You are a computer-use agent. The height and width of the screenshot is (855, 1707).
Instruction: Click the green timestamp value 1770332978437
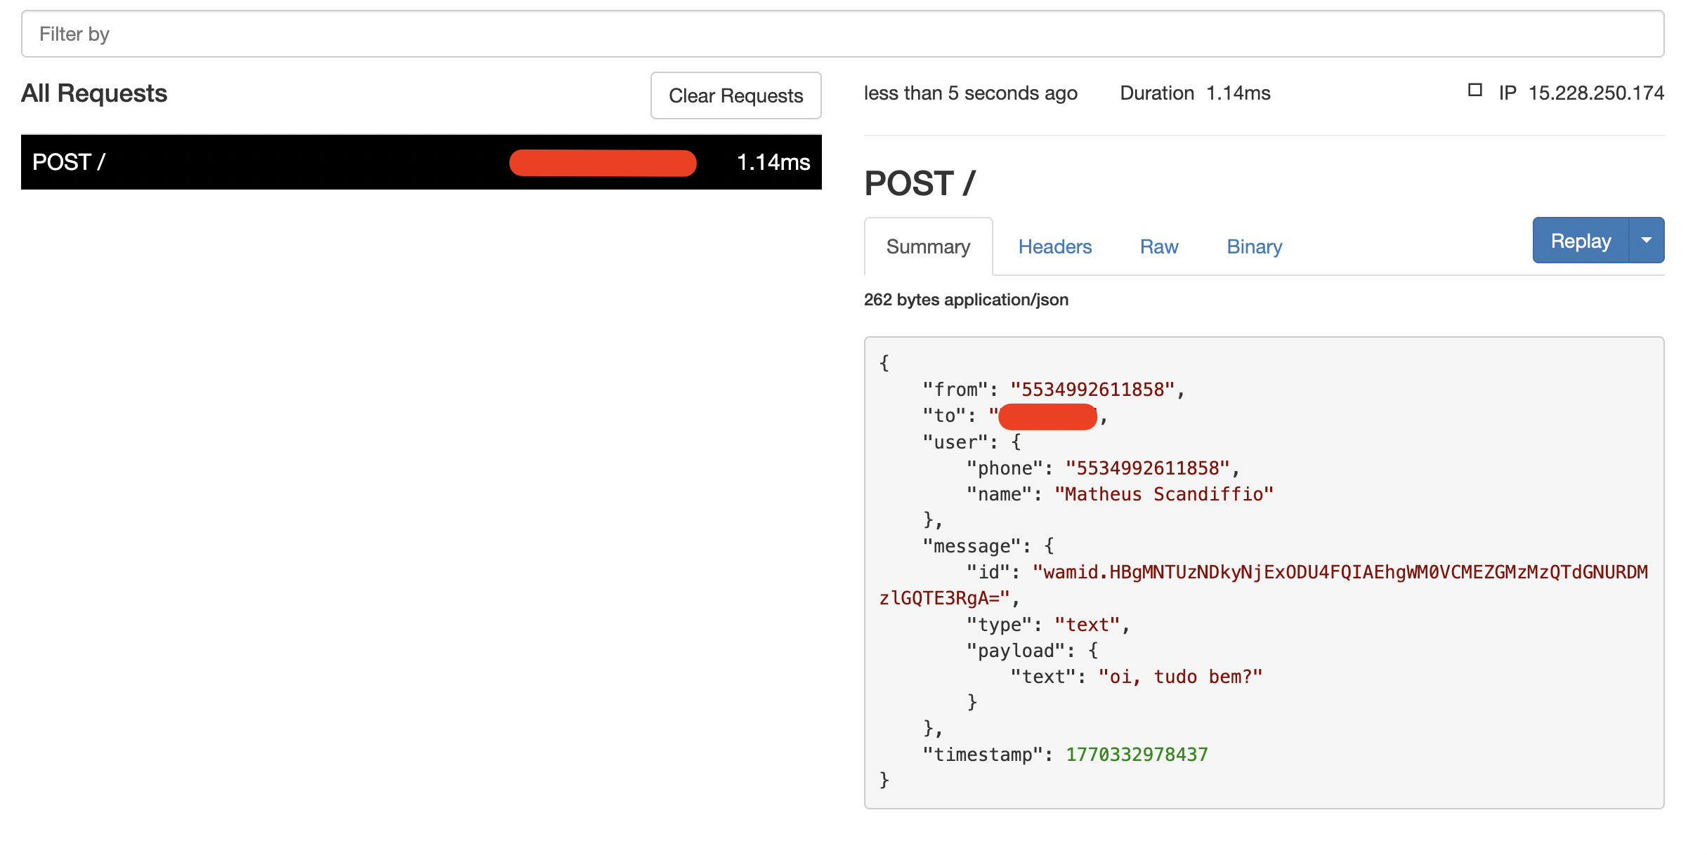tap(1135, 754)
